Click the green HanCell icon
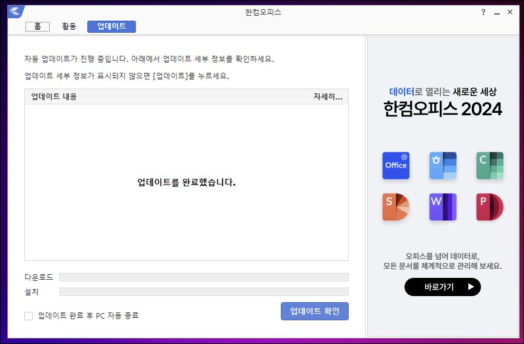This screenshot has height=344, width=524. click(x=489, y=166)
